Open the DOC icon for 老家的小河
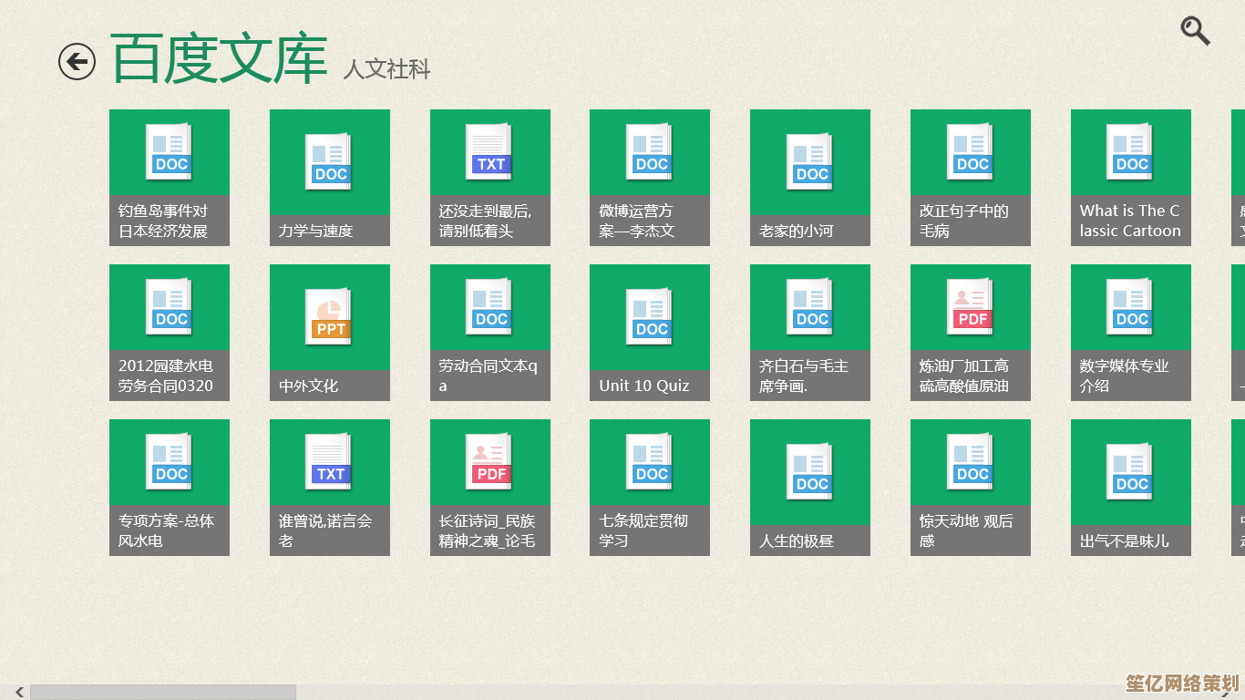 (x=810, y=161)
